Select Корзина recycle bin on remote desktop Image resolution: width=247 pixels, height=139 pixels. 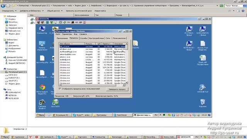pos(203,103)
